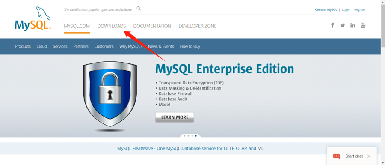Click the MySQL dolphin logo
The height and width of the screenshot is (165, 385).
click(x=33, y=18)
